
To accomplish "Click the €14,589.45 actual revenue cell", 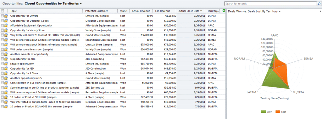I will coord(147,107).
